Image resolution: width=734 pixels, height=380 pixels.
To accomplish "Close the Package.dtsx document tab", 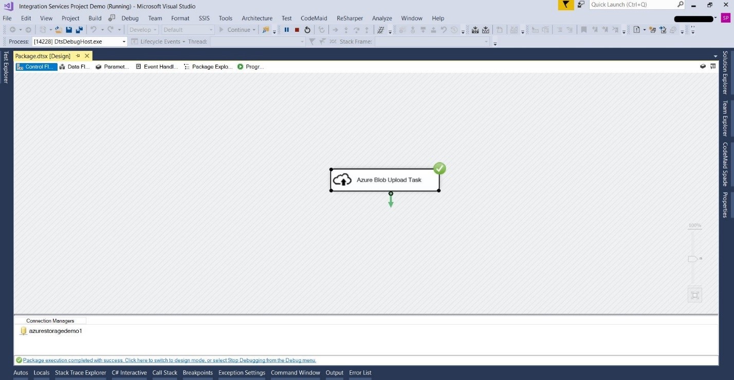I will pyautogui.click(x=87, y=55).
